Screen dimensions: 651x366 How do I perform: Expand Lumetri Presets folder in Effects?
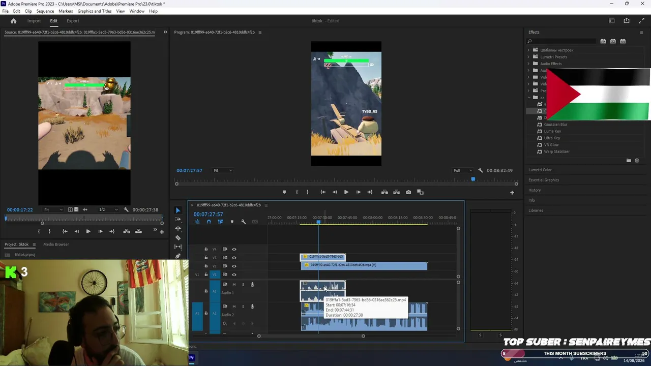528,57
